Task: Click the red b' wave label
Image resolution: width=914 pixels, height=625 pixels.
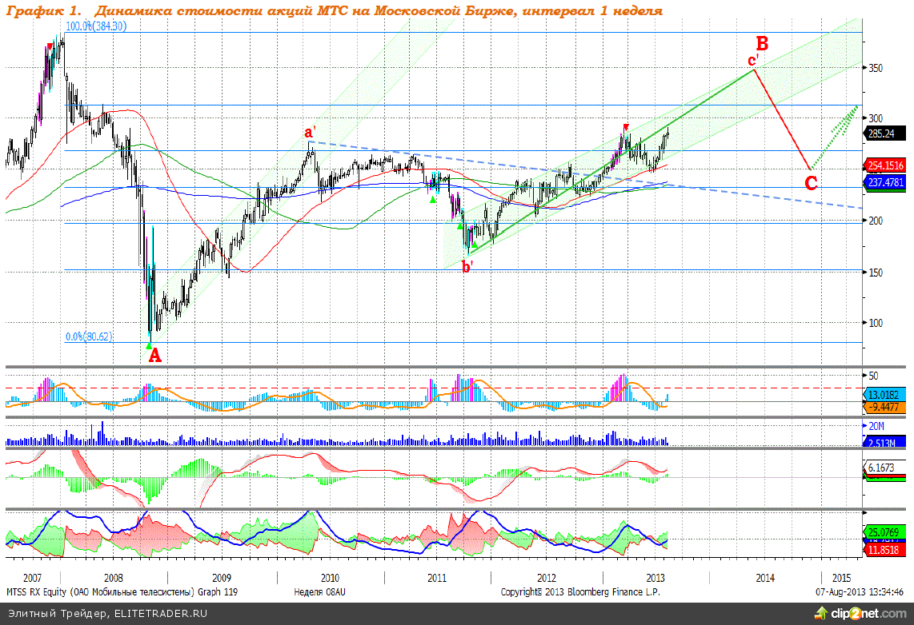Action: click(x=467, y=267)
